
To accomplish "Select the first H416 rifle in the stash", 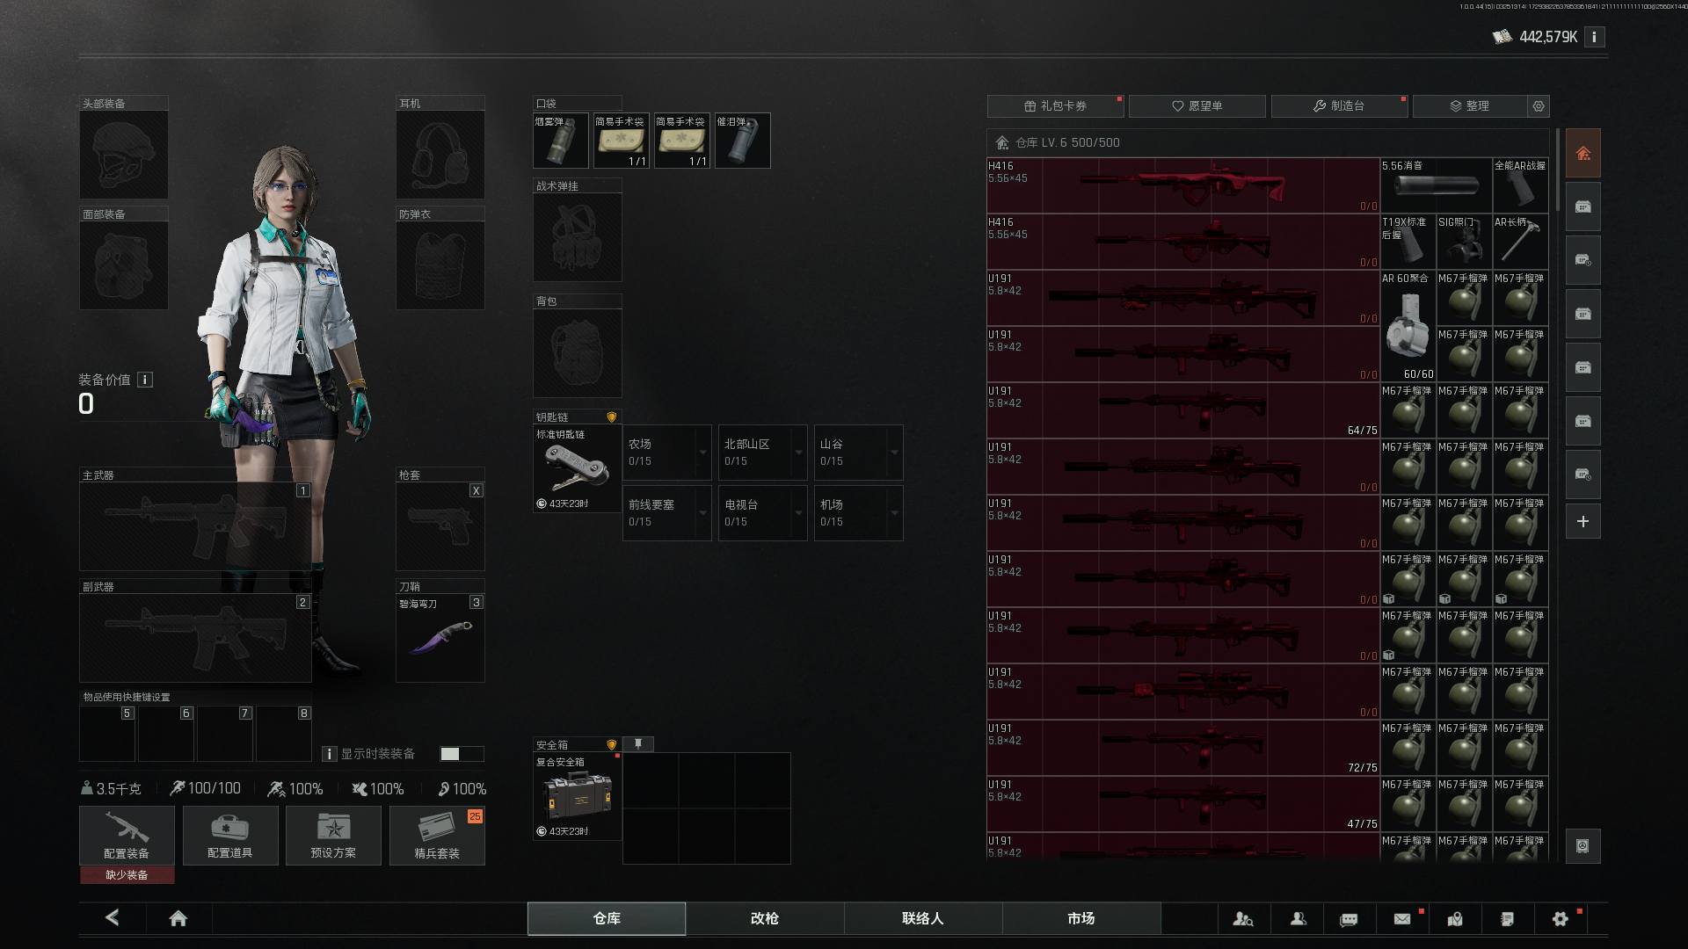I will [x=1182, y=185].
